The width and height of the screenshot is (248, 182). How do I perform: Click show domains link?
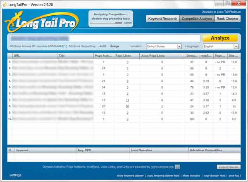coord(191,176)
